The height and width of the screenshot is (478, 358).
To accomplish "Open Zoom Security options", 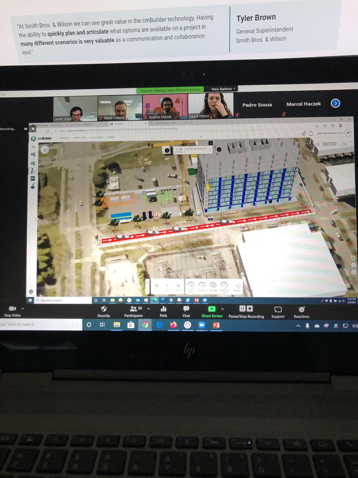I will pyautogui.click(x=104, y=311).
